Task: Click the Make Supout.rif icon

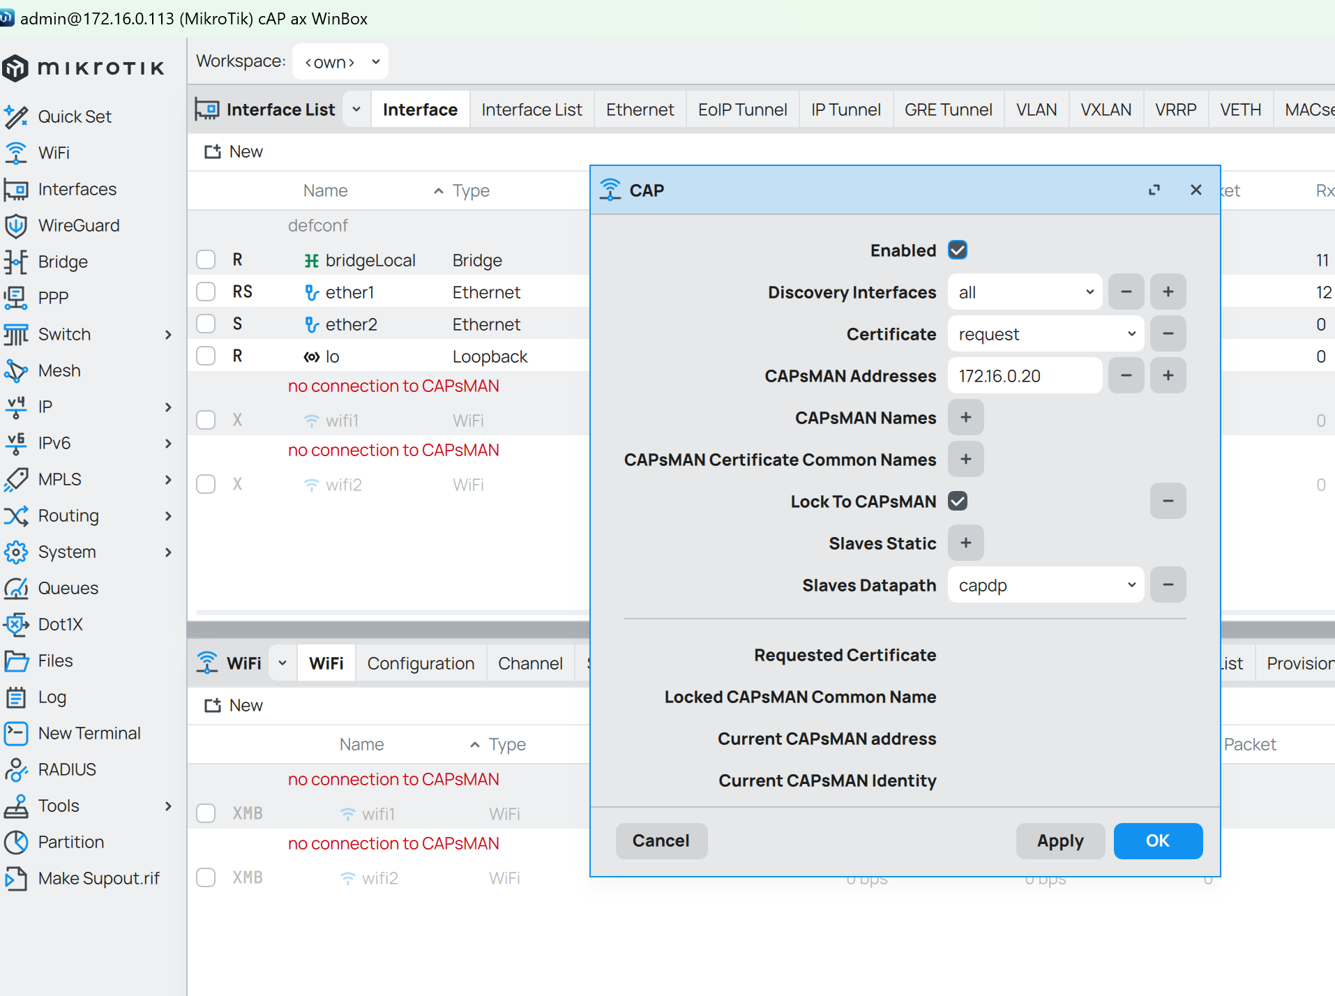Action: [x=15, y=879]
